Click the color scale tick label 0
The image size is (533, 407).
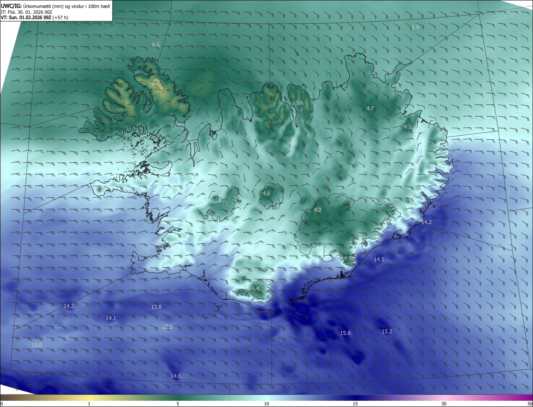click(1, 404)
